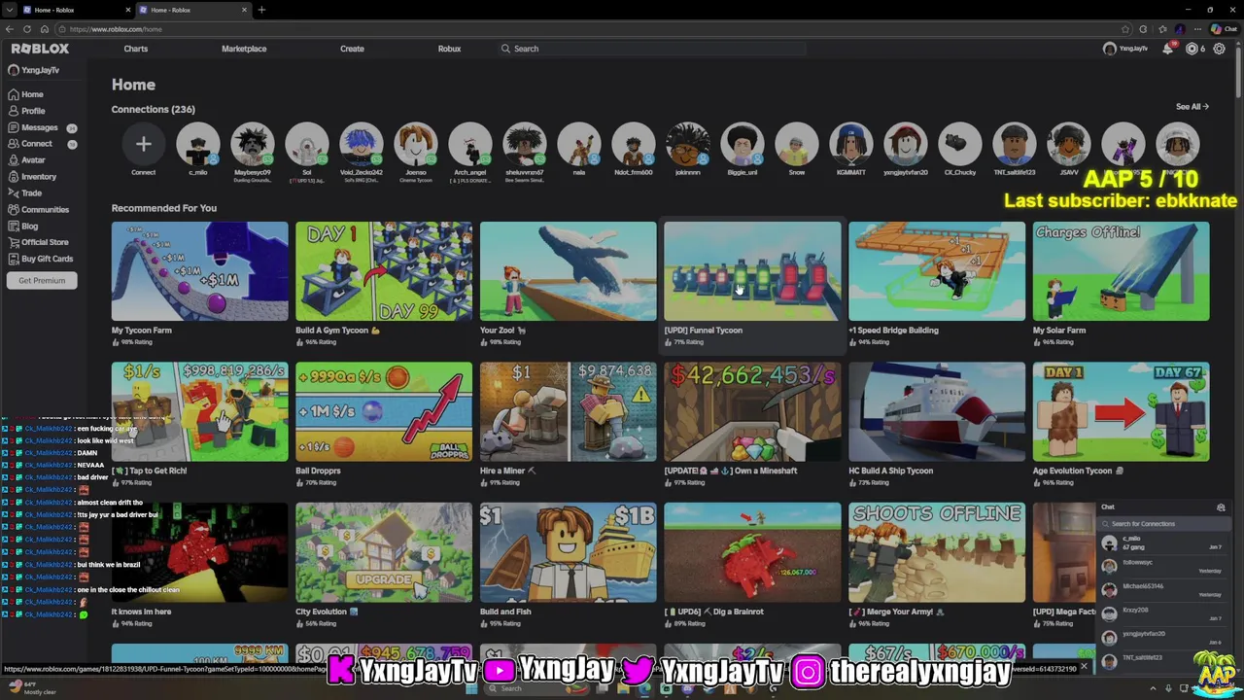This screenshot has height=700, width=1244.
Task: Open It knows im here game
Action: (199, 552)
